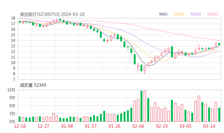
Task: Click the 01-08 date axis label
Action: (x=67, y=126)
